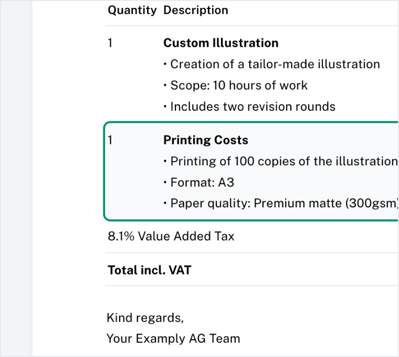Click the 'Includes two revision rounds' bullet

click(253, 107)
